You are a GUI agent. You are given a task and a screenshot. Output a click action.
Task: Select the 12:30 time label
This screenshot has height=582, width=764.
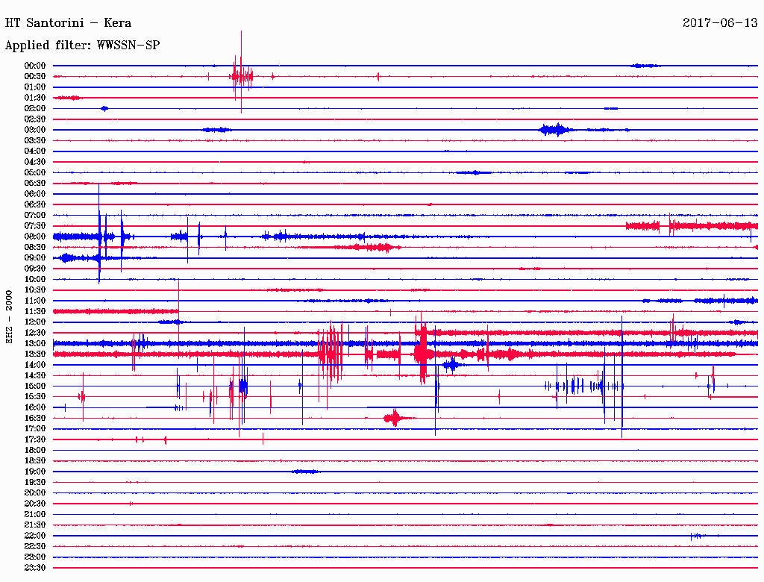(35, 333)
